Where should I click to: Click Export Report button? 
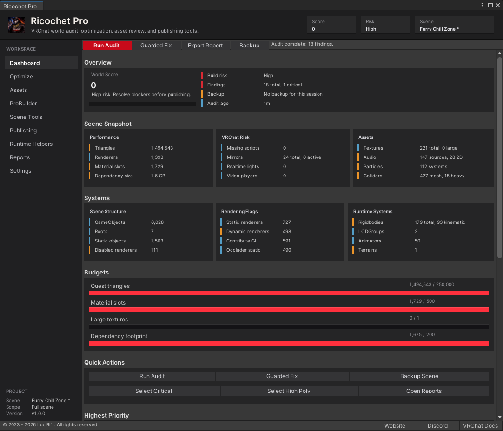click(205, 45)
